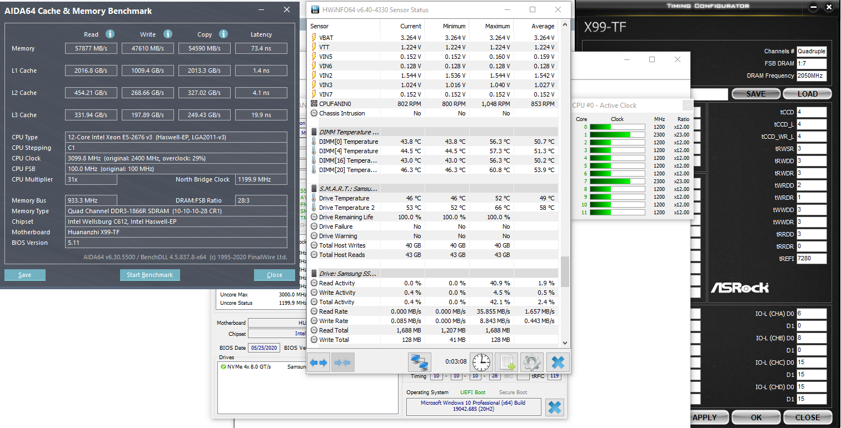Click the Read Rate row icon
The image size is (841, 428).
point(314,311)
